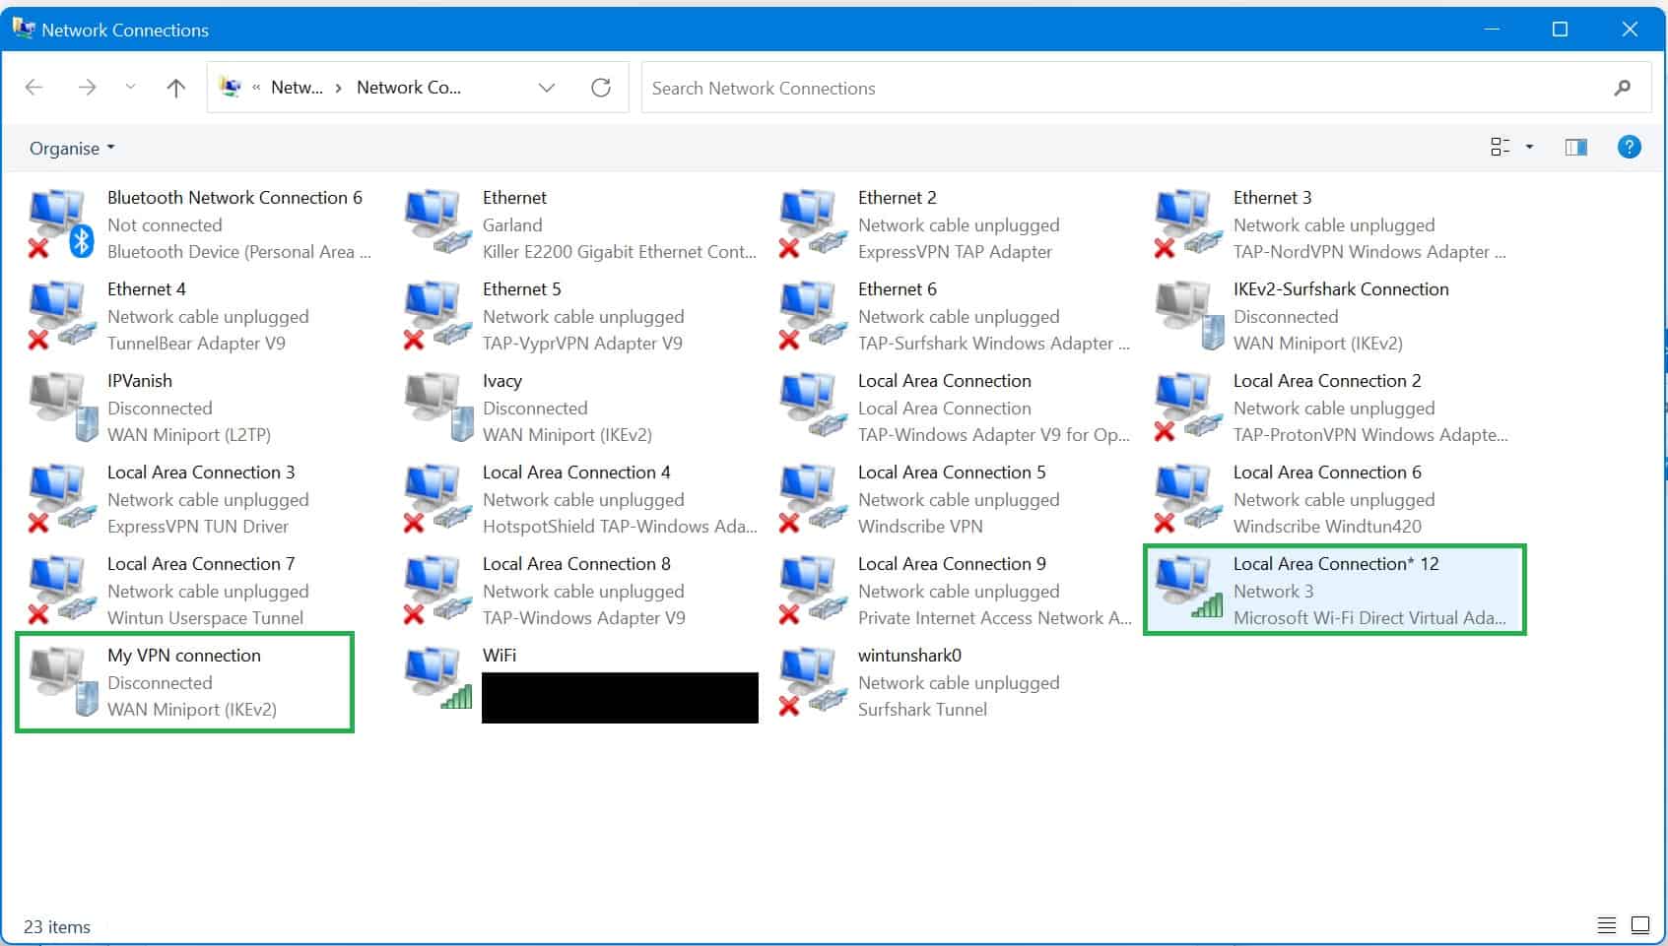The height and width of the screenshot is (946, 1668).
Task: Click the 'Killer E2200 Gigabit Ethernet' text
Action: click(x=619, y=252)
